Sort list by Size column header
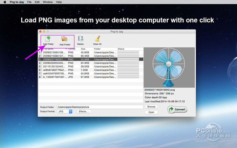The width and height of the screenshot is (237, 148). pos(83,49)
